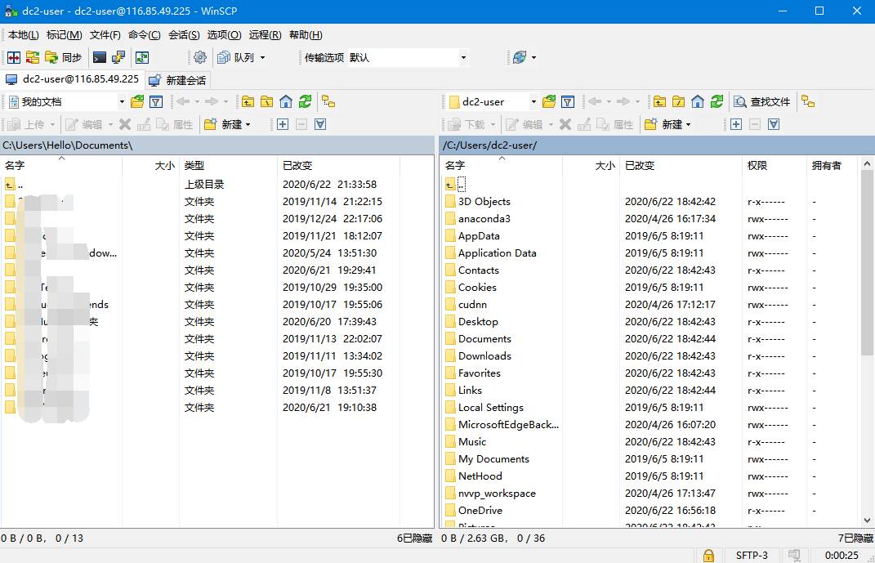Click the local panel home directory icon
The height and width of the screenshot is (563, 875).
[286, 101]
